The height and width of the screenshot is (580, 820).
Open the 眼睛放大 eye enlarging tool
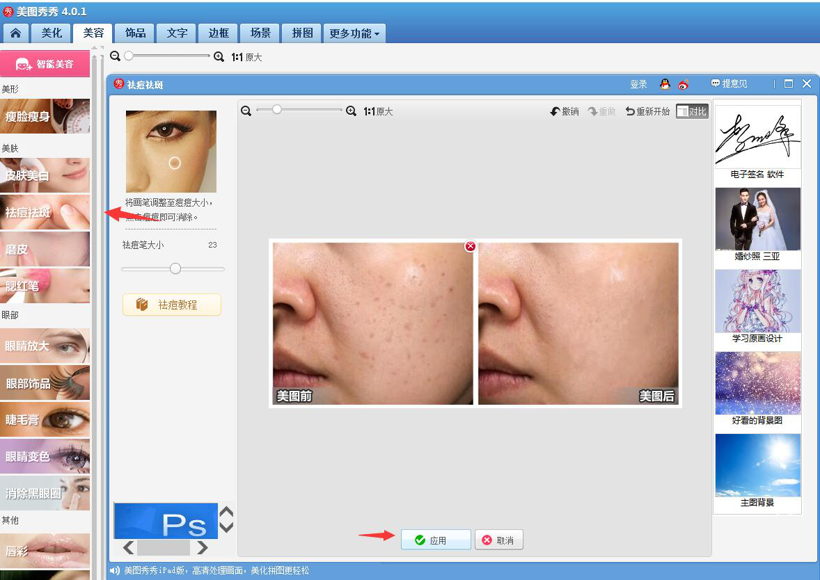point(45,346)
